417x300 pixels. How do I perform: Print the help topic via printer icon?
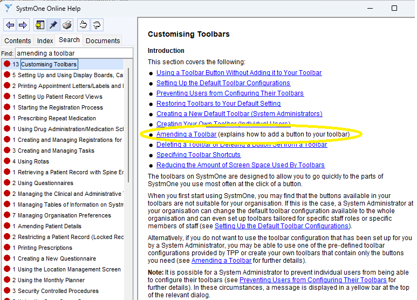point(67,25)
